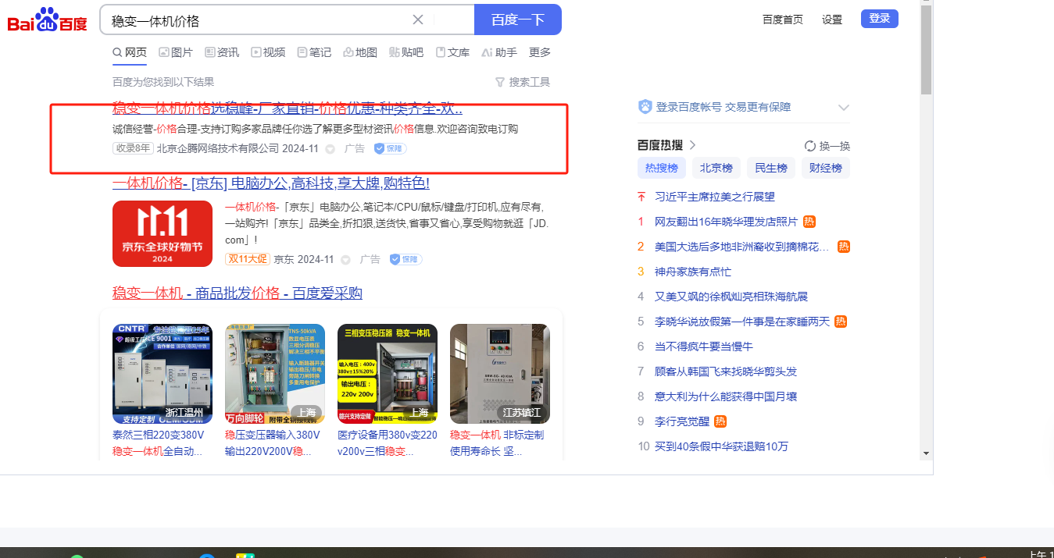1054x558 pixels.
Task: Open the 地图 tab
Action: [x=360, y=52]
